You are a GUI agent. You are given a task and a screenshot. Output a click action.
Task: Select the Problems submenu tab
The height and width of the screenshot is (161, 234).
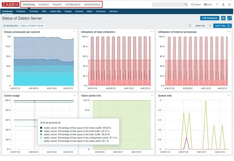[x=21, y=11]
